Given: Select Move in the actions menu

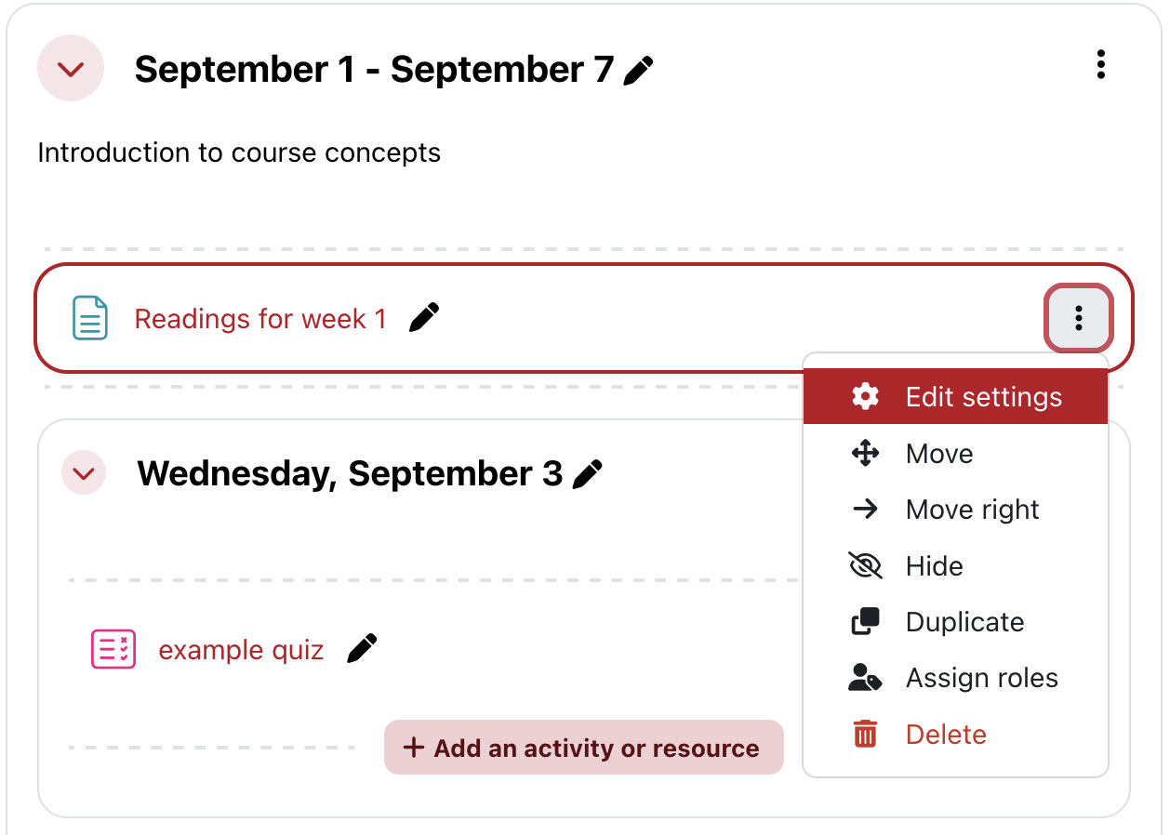Looking at the screenshot, I should 939,454.
